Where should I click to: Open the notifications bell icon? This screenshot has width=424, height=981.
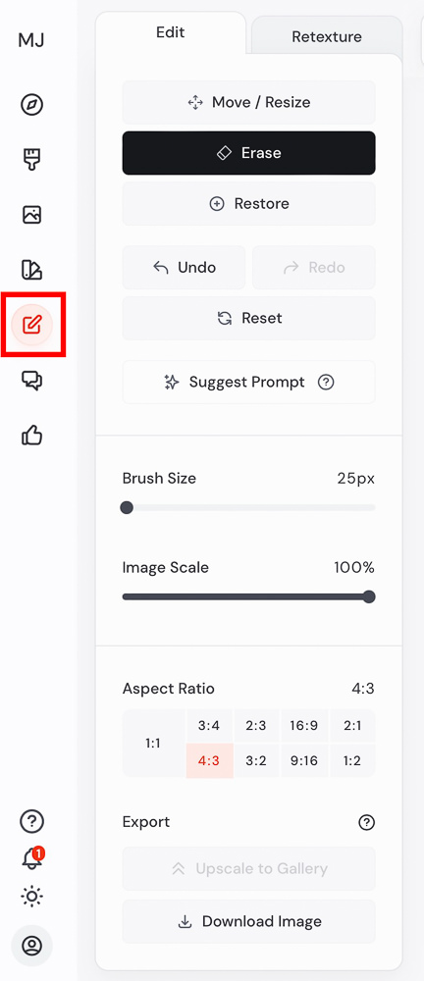tap(32, 858)
